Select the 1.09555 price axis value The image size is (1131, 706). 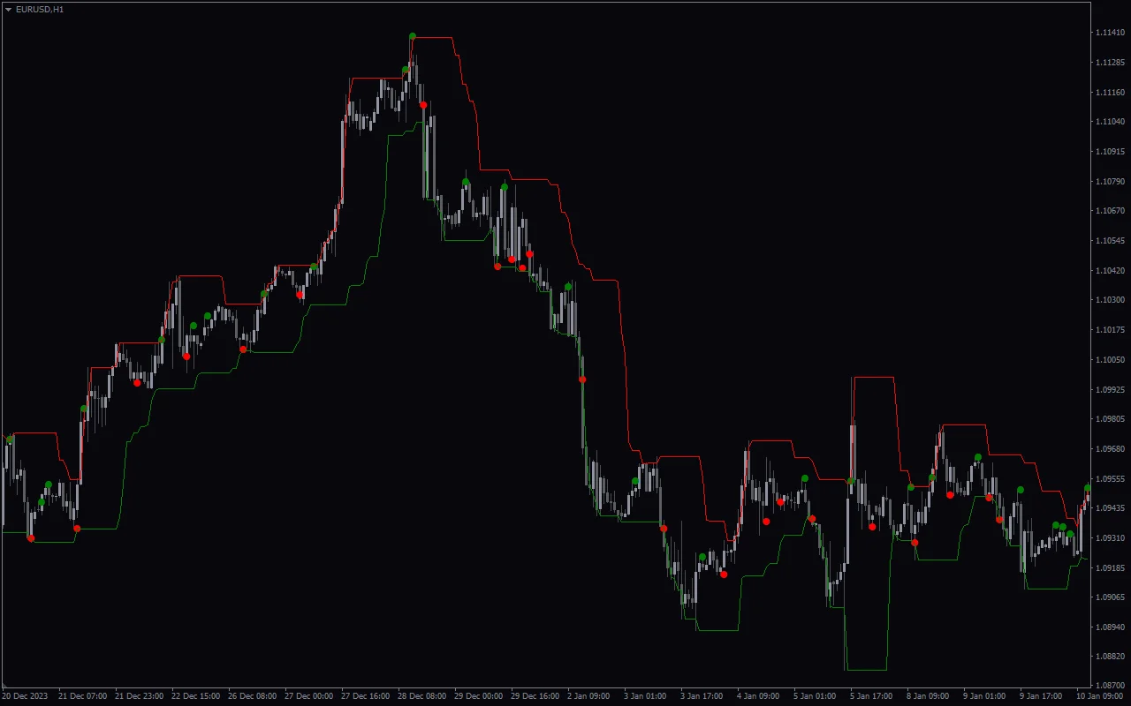pos(1109,478)
